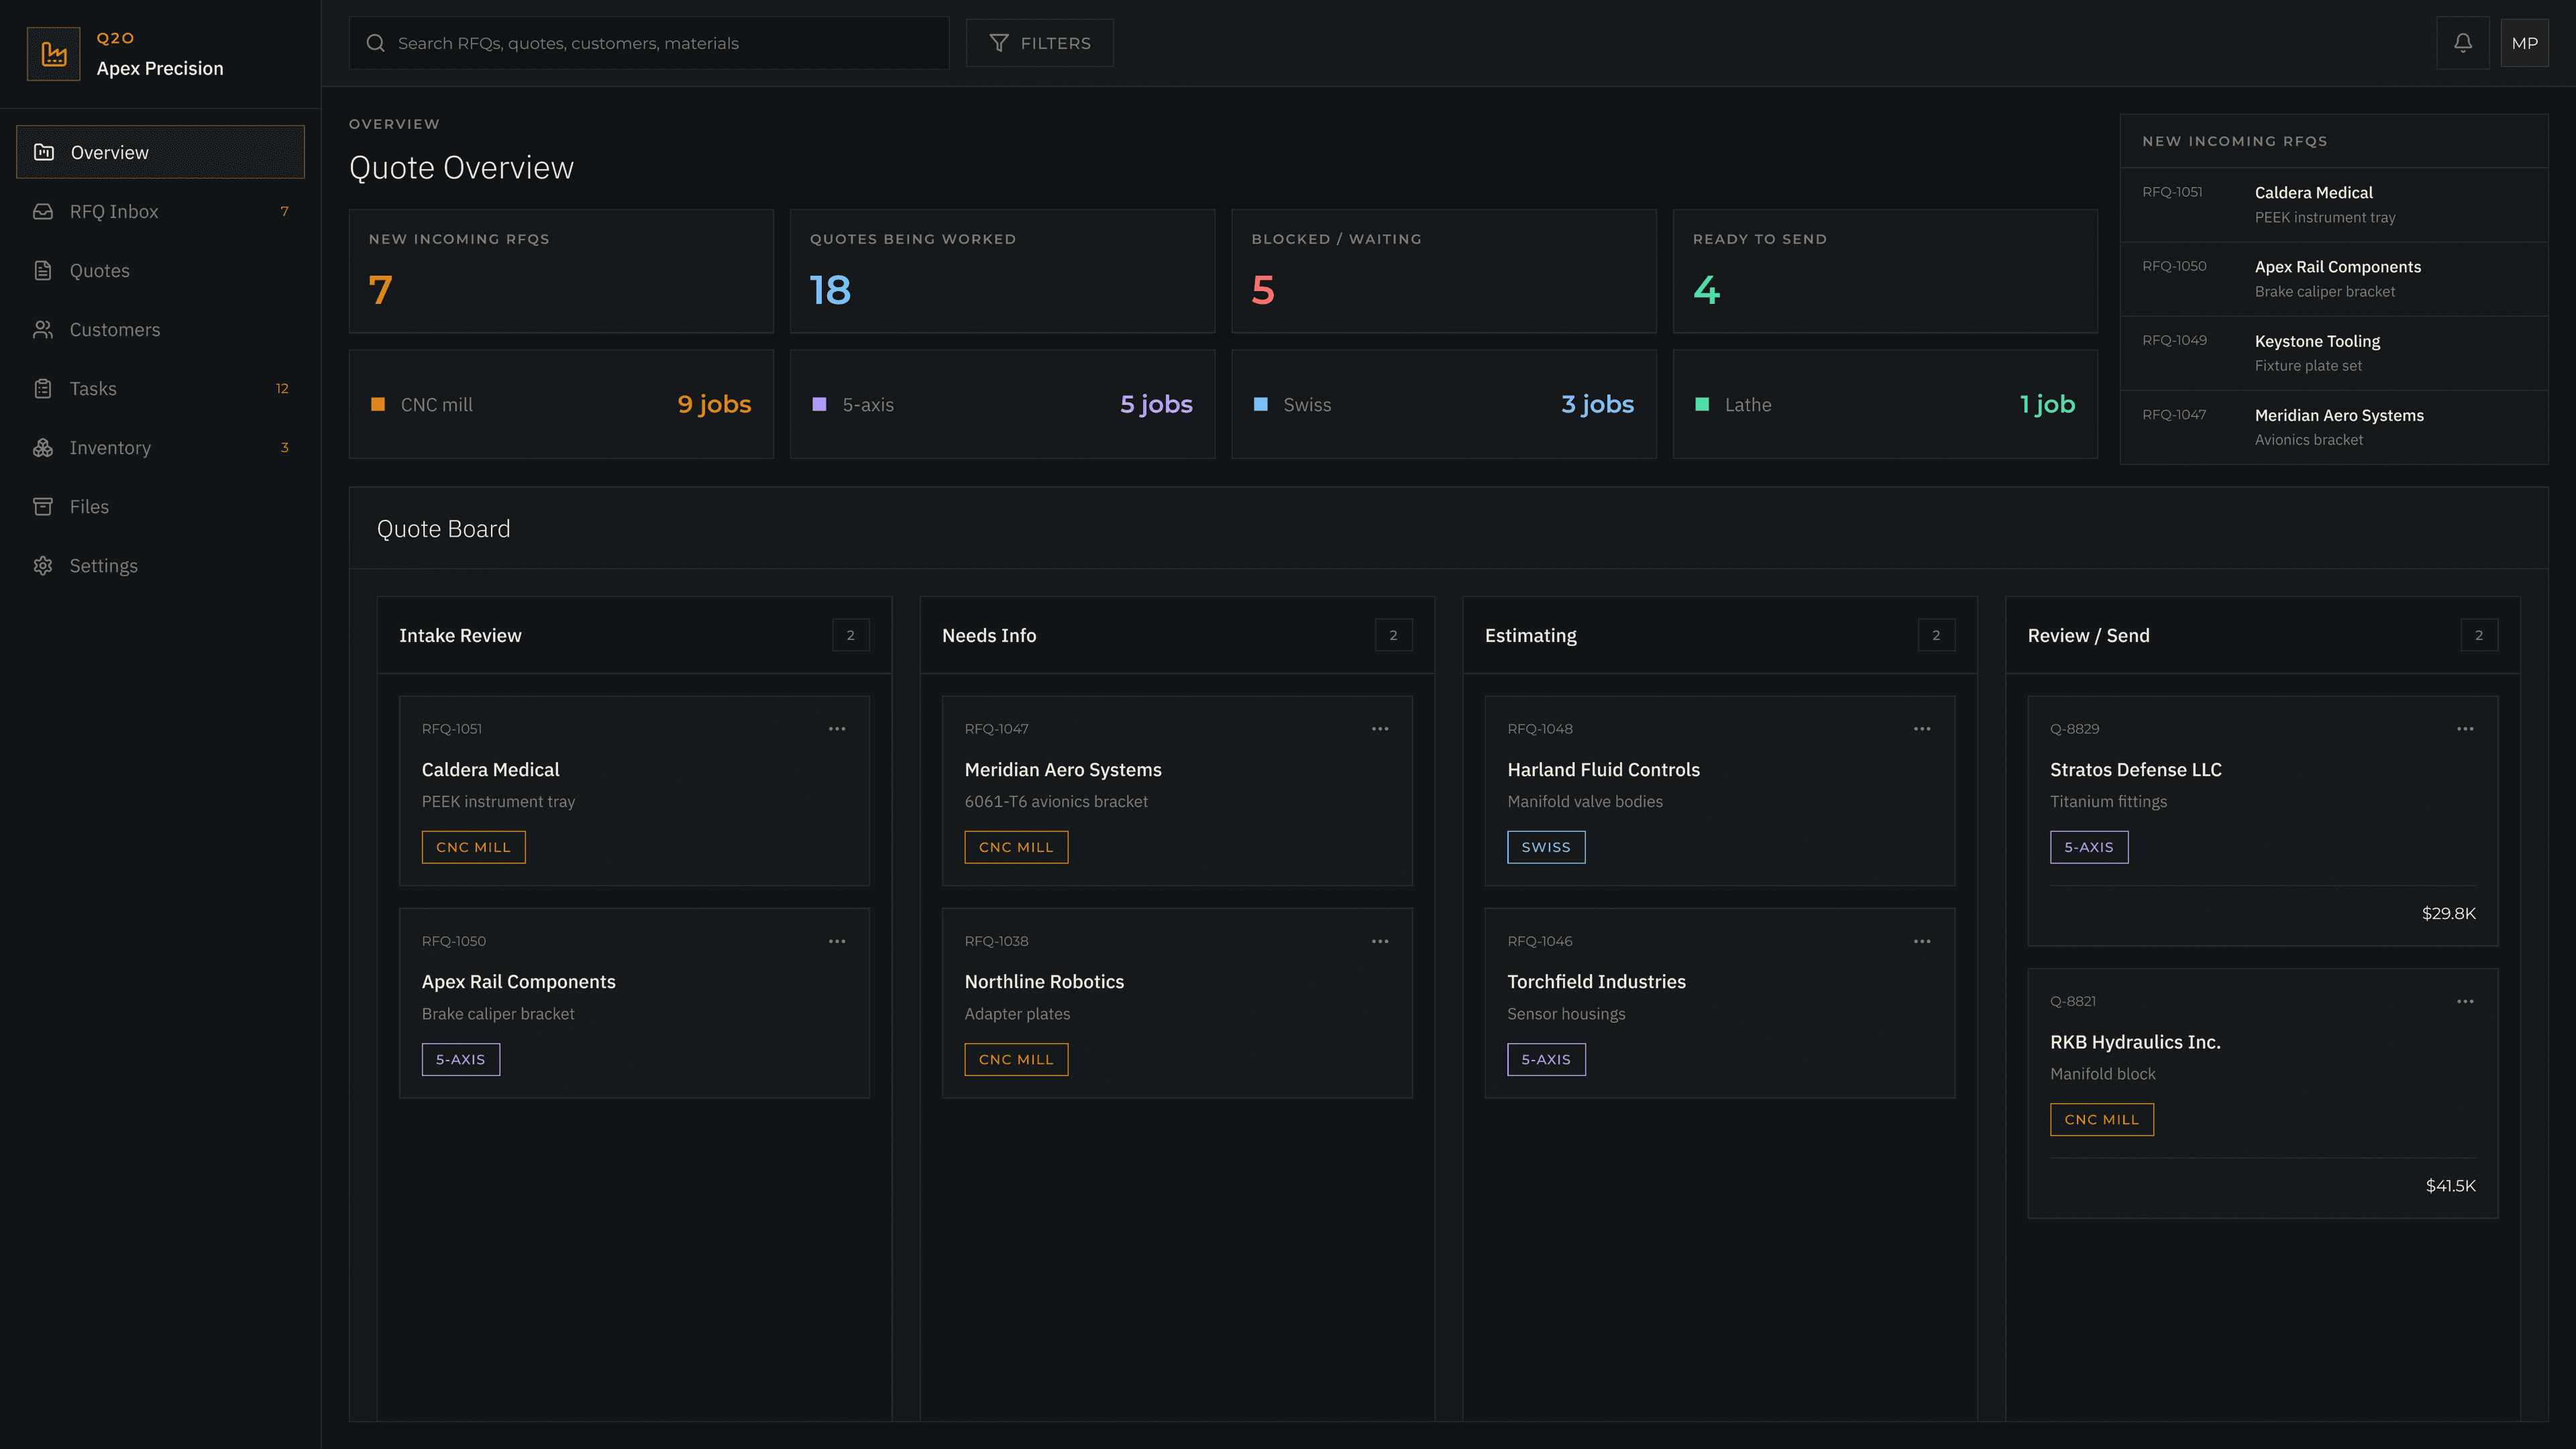
Task: Open RFQ-1047 Meridian Aero Systems in incoming list
Action: coord(2334,427)
